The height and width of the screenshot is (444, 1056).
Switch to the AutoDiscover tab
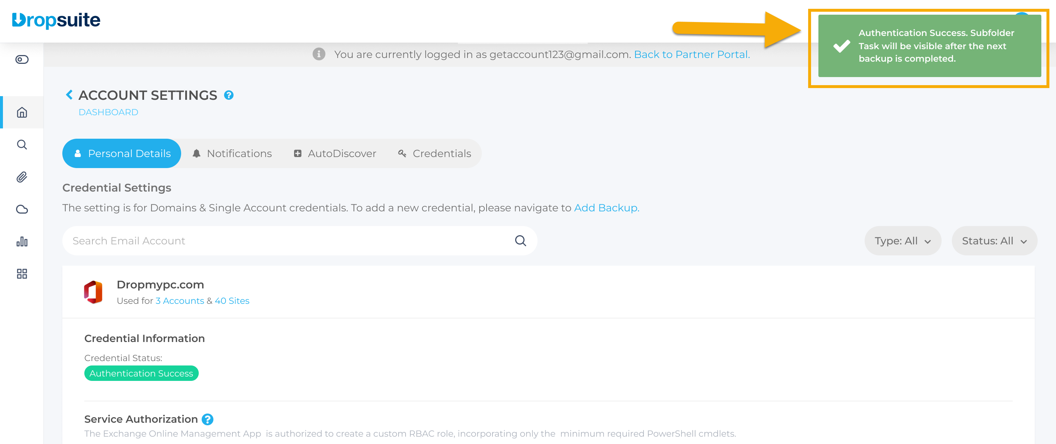coord(335,153)
